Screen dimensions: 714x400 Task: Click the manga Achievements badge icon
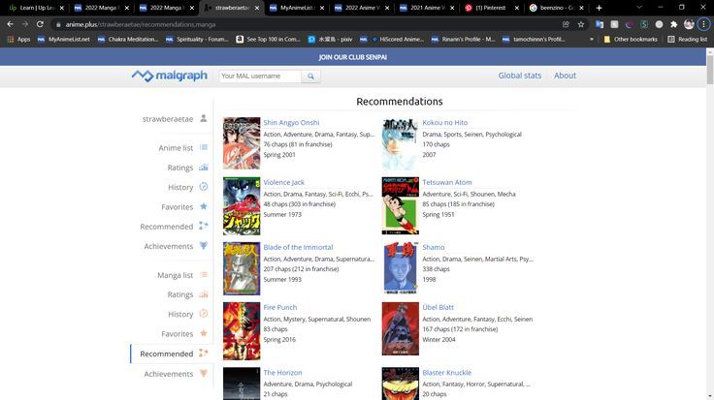click(x=204, y=373)
